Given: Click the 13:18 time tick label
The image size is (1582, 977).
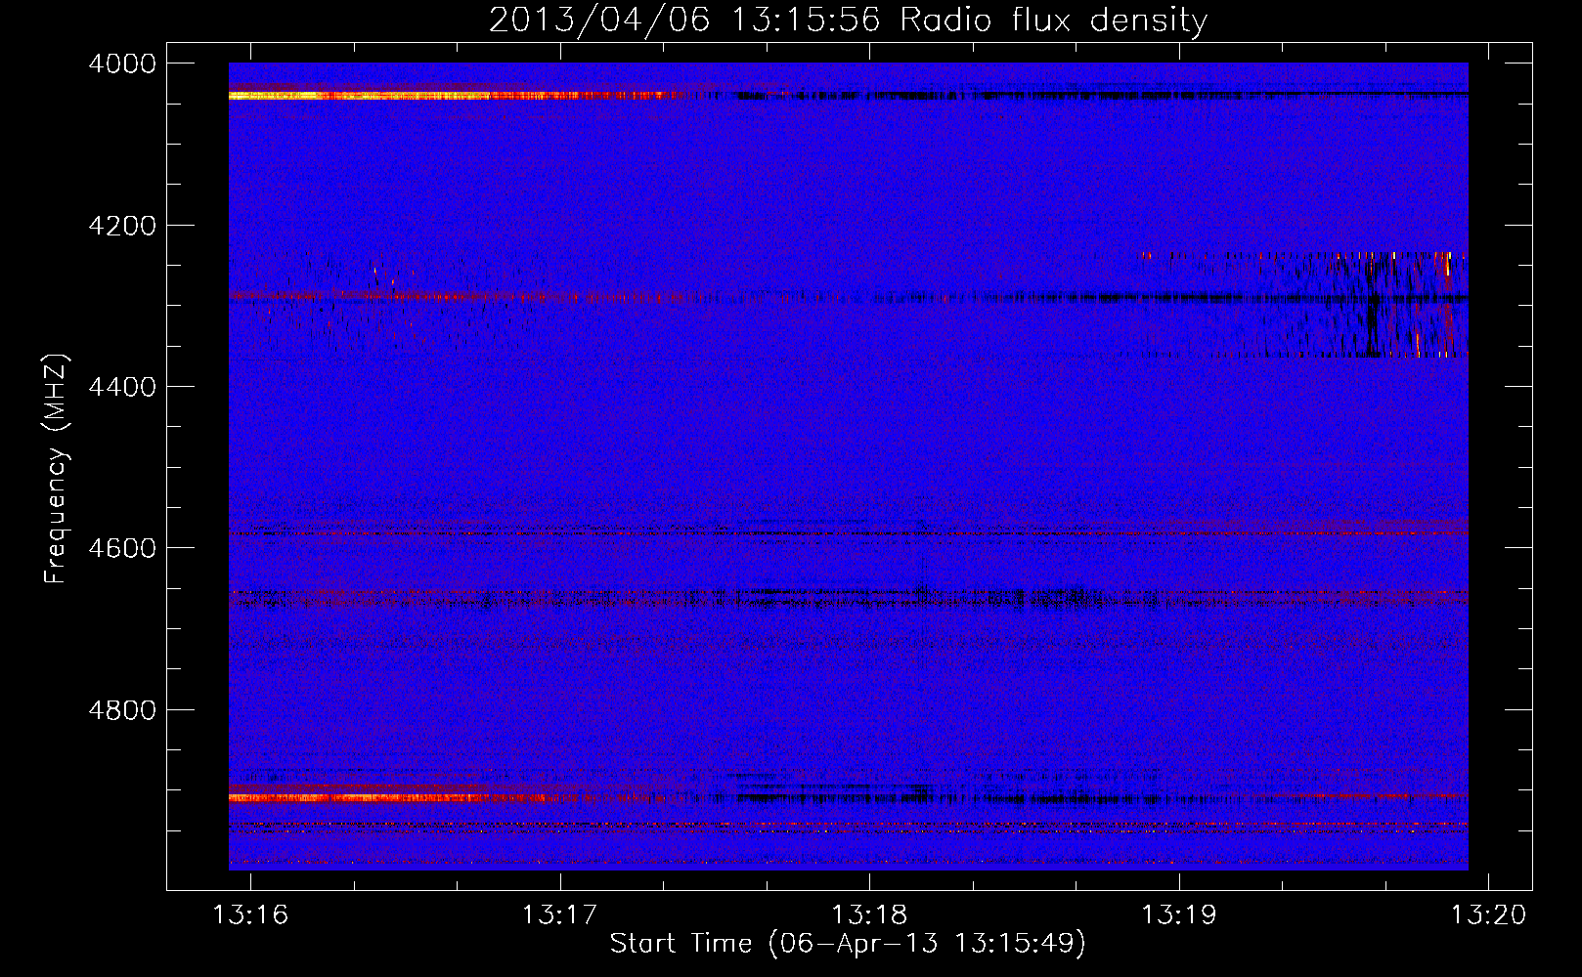Looking at the screenshot, I should pyautogui.click(x=869, y=914).
